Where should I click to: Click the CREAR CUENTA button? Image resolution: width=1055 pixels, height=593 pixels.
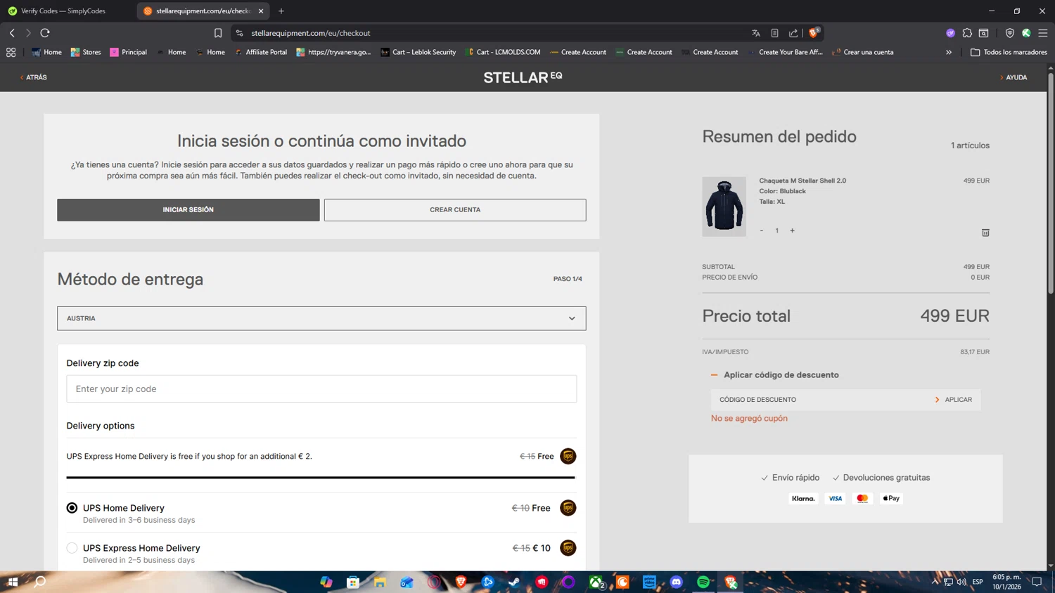[455, 210]
